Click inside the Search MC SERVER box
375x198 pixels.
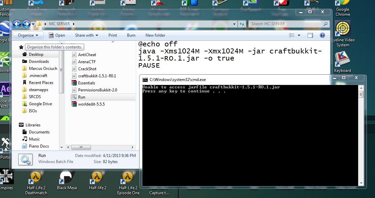coord(288,24)
